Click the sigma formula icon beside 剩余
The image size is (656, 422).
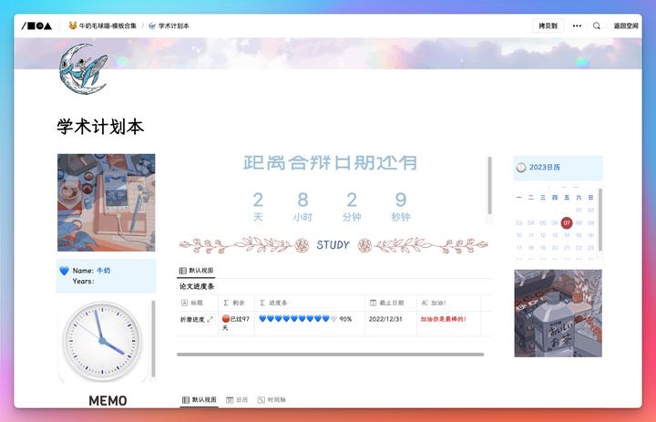[226, 303]
